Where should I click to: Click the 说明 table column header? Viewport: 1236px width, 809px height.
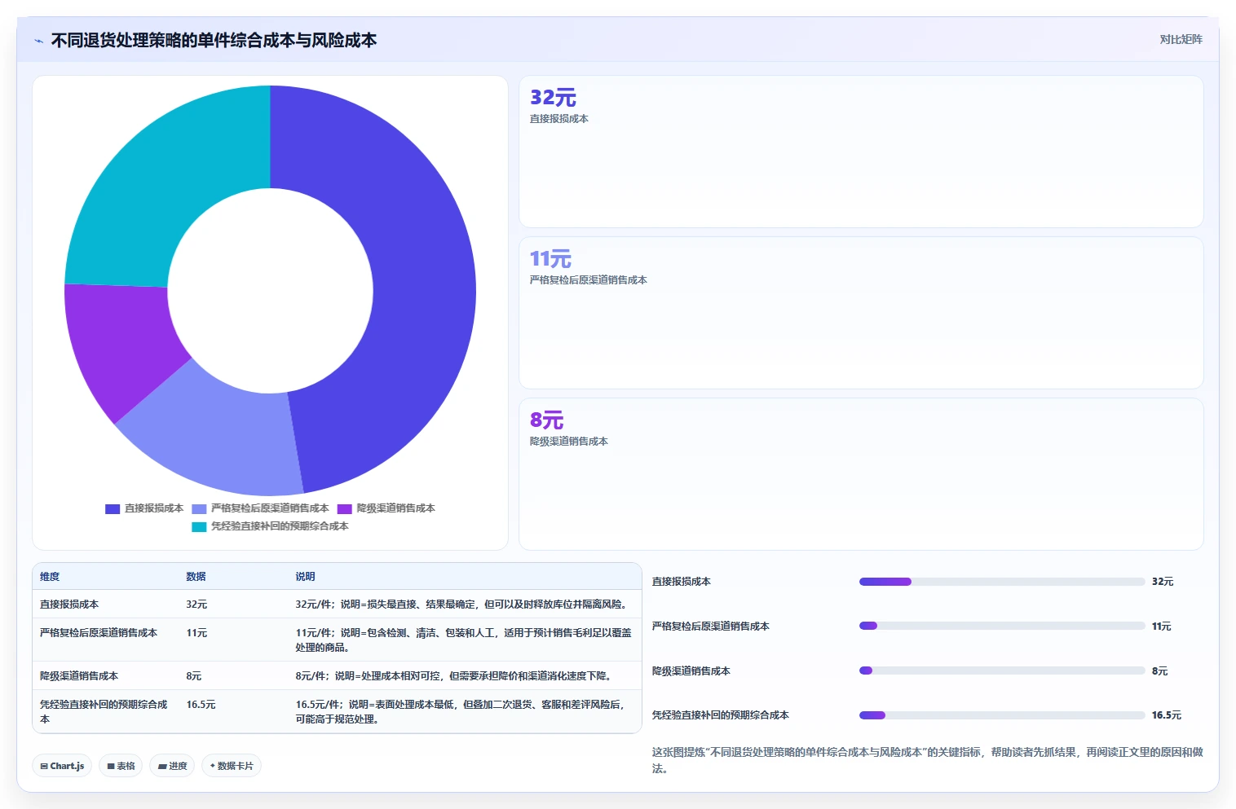pos(305,577)
